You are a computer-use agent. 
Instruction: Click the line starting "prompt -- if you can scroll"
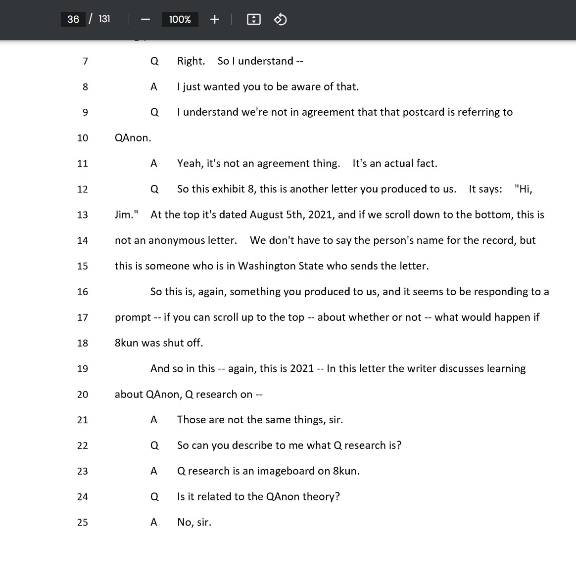click(x=327, y=317)
